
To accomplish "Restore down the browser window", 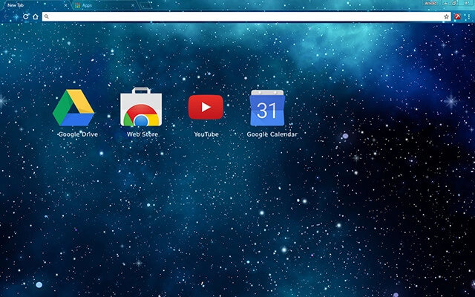I will click(x=455, y=3).
